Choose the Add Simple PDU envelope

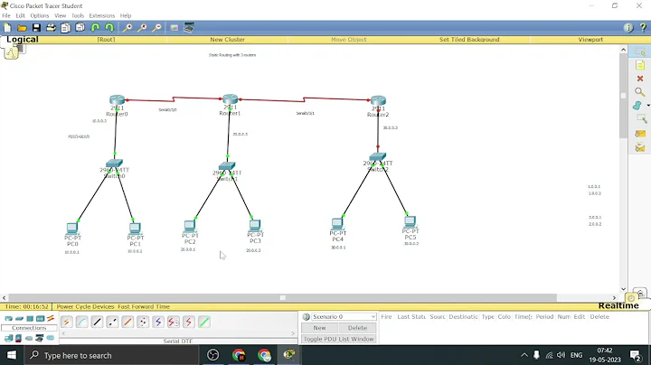click(640, 134)
